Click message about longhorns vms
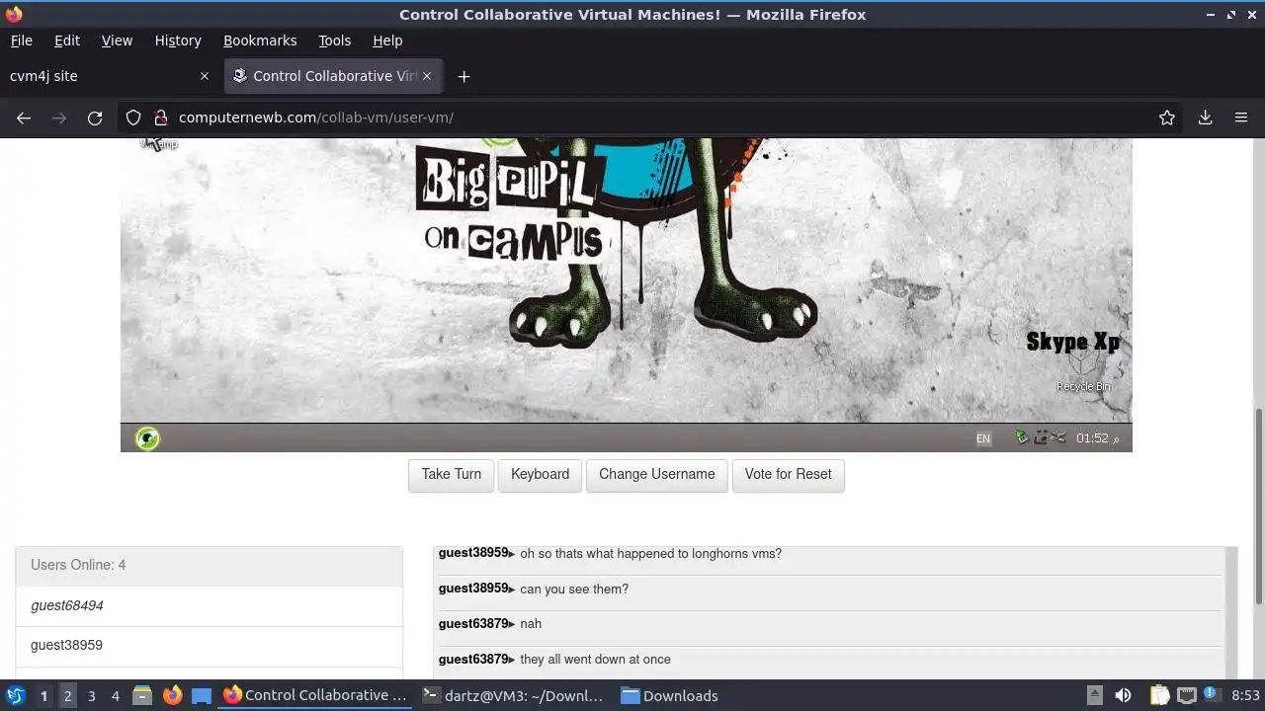 coord(650,554)
